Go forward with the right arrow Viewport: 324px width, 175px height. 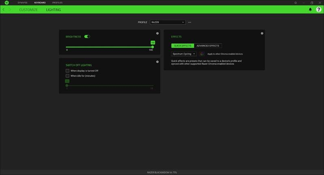click(x=9, y=9)
